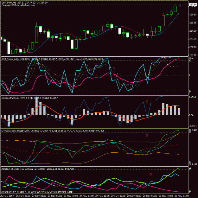Click the most recent candlestick at the price chart's right edge
The height and width of the screenshot is (198, 198).
point(179,6)
